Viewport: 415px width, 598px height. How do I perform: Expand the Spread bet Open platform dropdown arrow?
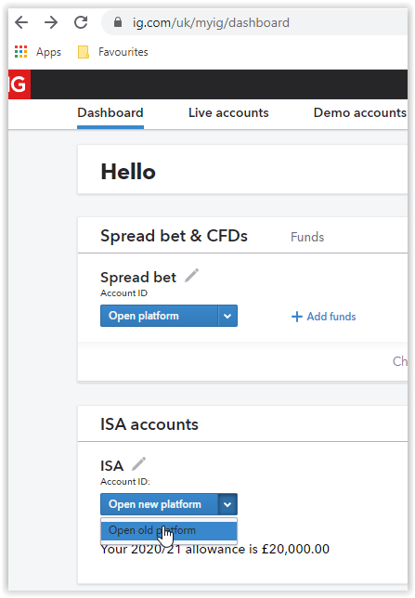[x=227, y=316]
